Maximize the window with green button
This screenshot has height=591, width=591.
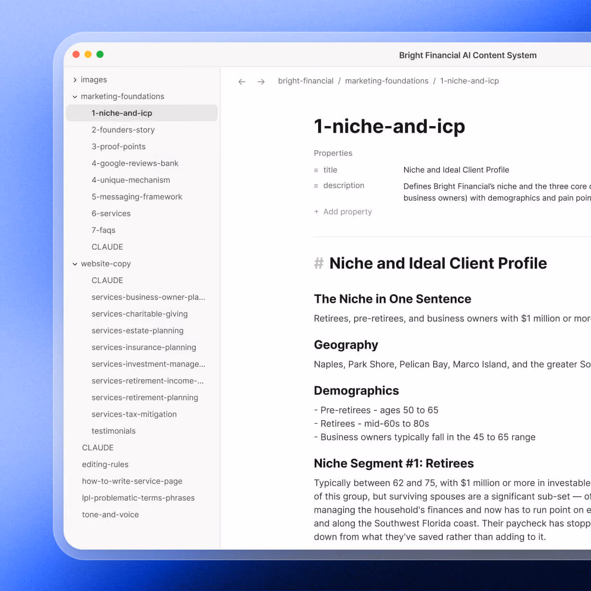tap(100, 54)
